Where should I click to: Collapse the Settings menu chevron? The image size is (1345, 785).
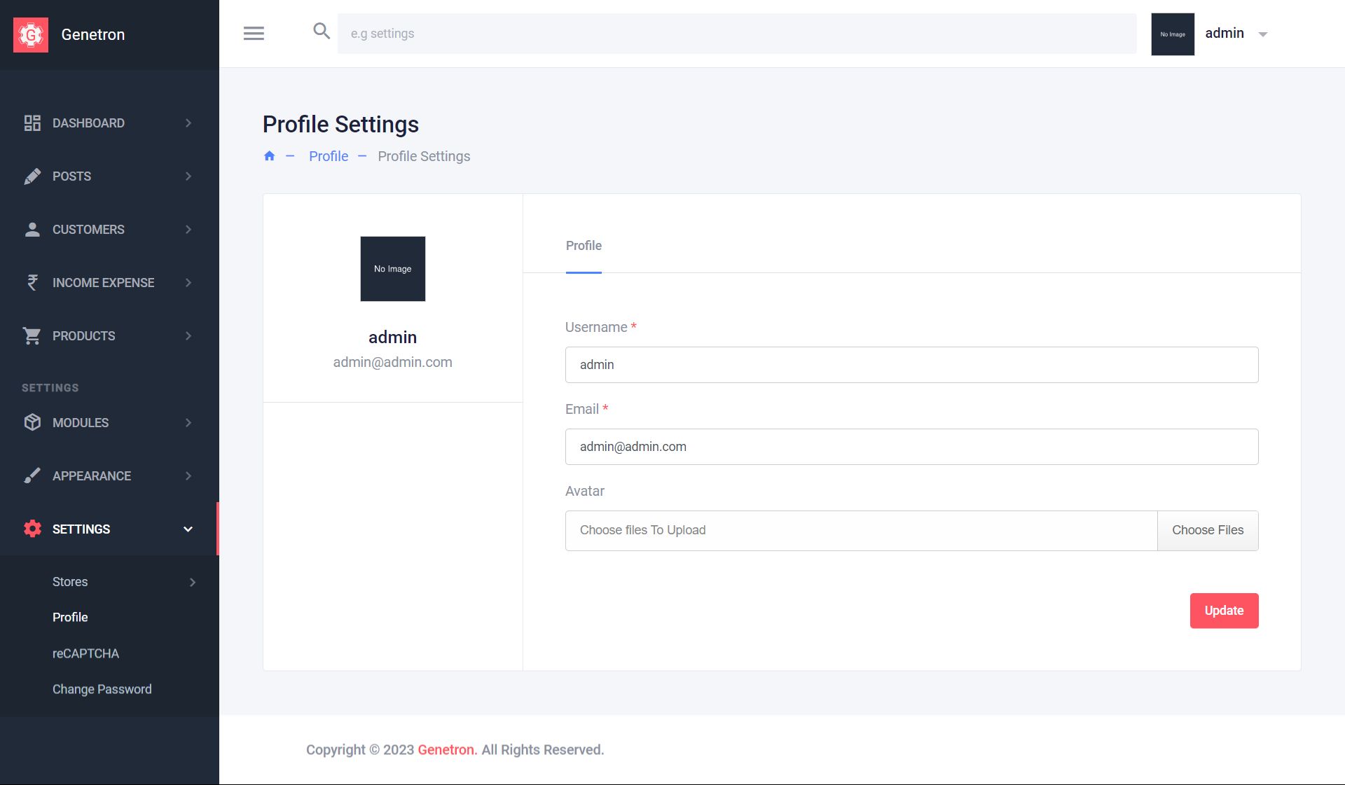click(188, 529)
